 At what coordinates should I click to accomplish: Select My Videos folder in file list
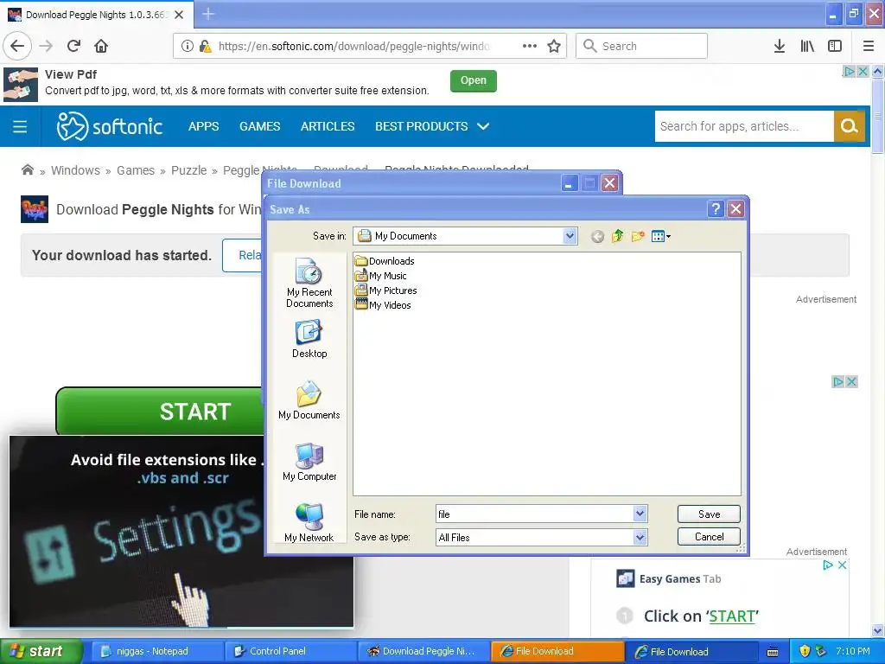point(383,305)
